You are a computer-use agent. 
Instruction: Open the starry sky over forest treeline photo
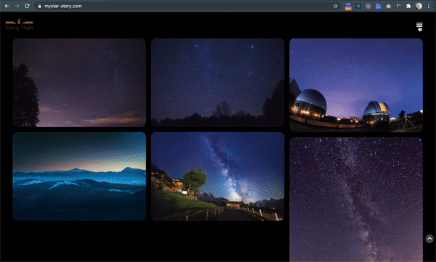218,83
